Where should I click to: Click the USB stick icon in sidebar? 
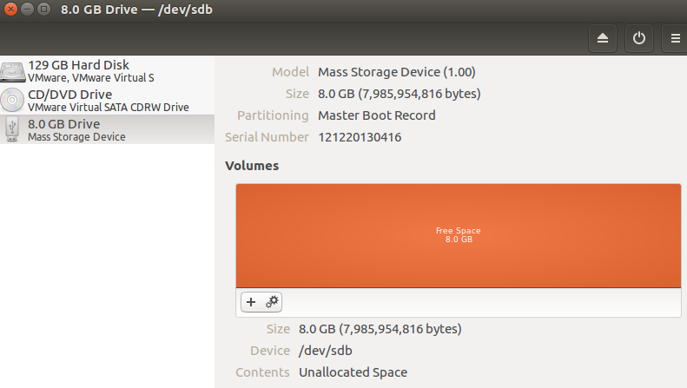(12, 130)
